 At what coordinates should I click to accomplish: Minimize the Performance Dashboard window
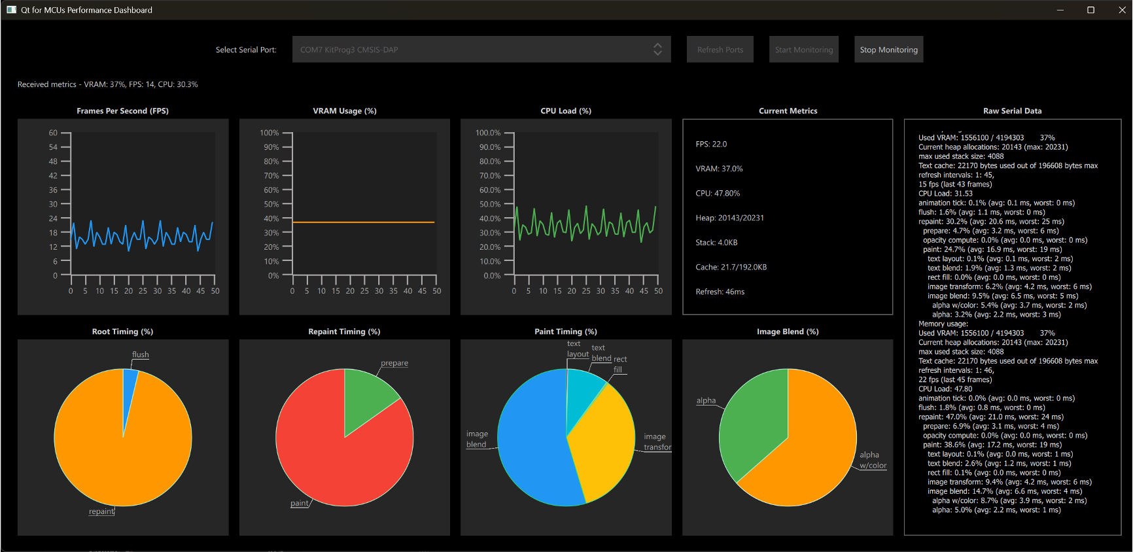pos(1060,10)
